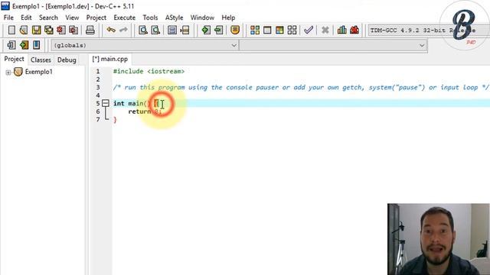The height and width of the screenshot is (275, 490).
Task: Close the current file via toolbar icon
Action: click(x=61, y=30)
